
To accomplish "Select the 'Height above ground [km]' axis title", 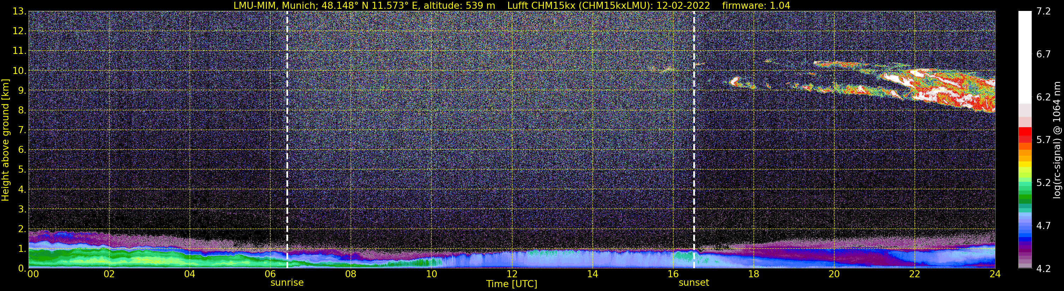I will tap(5, 140).
